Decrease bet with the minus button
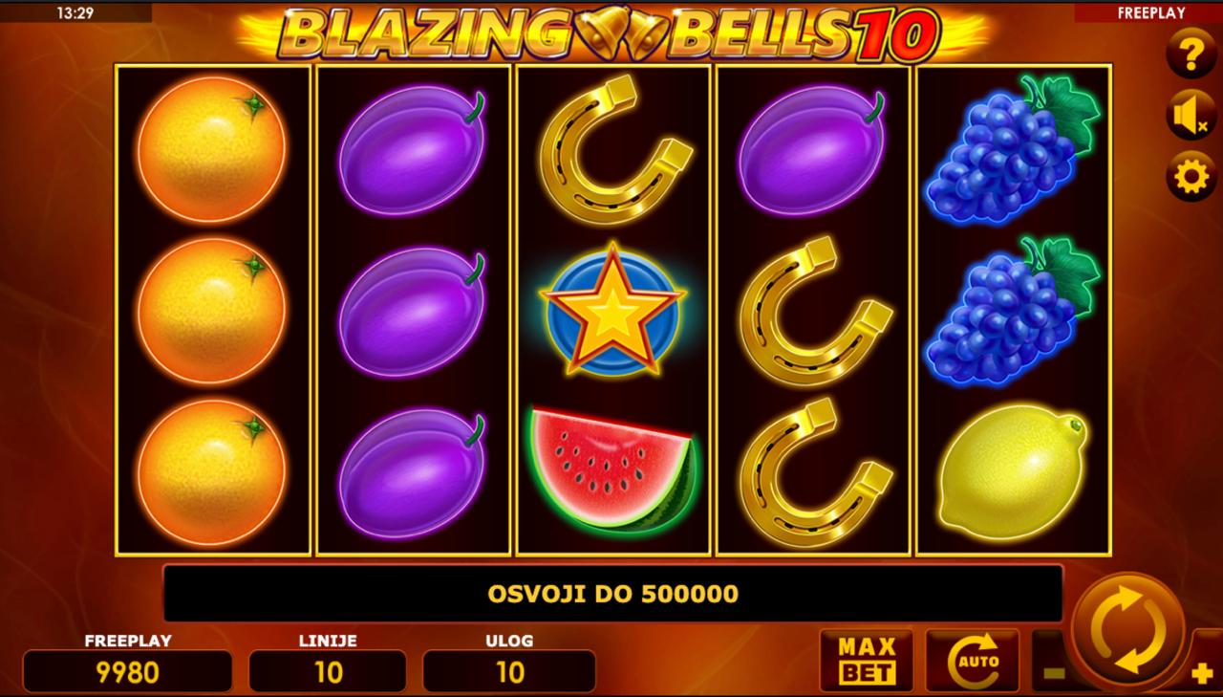This screenshot has height=697, width=1223. coord(1054,672)
